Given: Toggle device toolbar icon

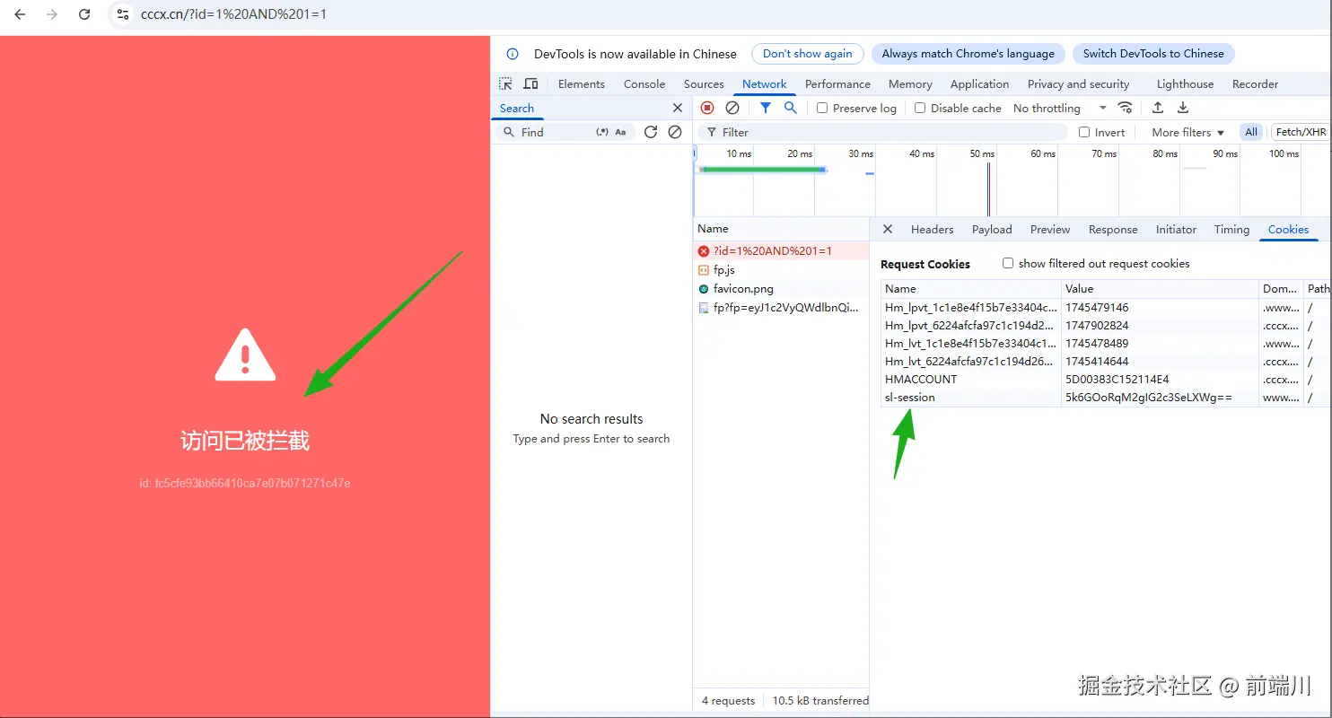Looking at the screenshot, I should click(x=530, y=83).
